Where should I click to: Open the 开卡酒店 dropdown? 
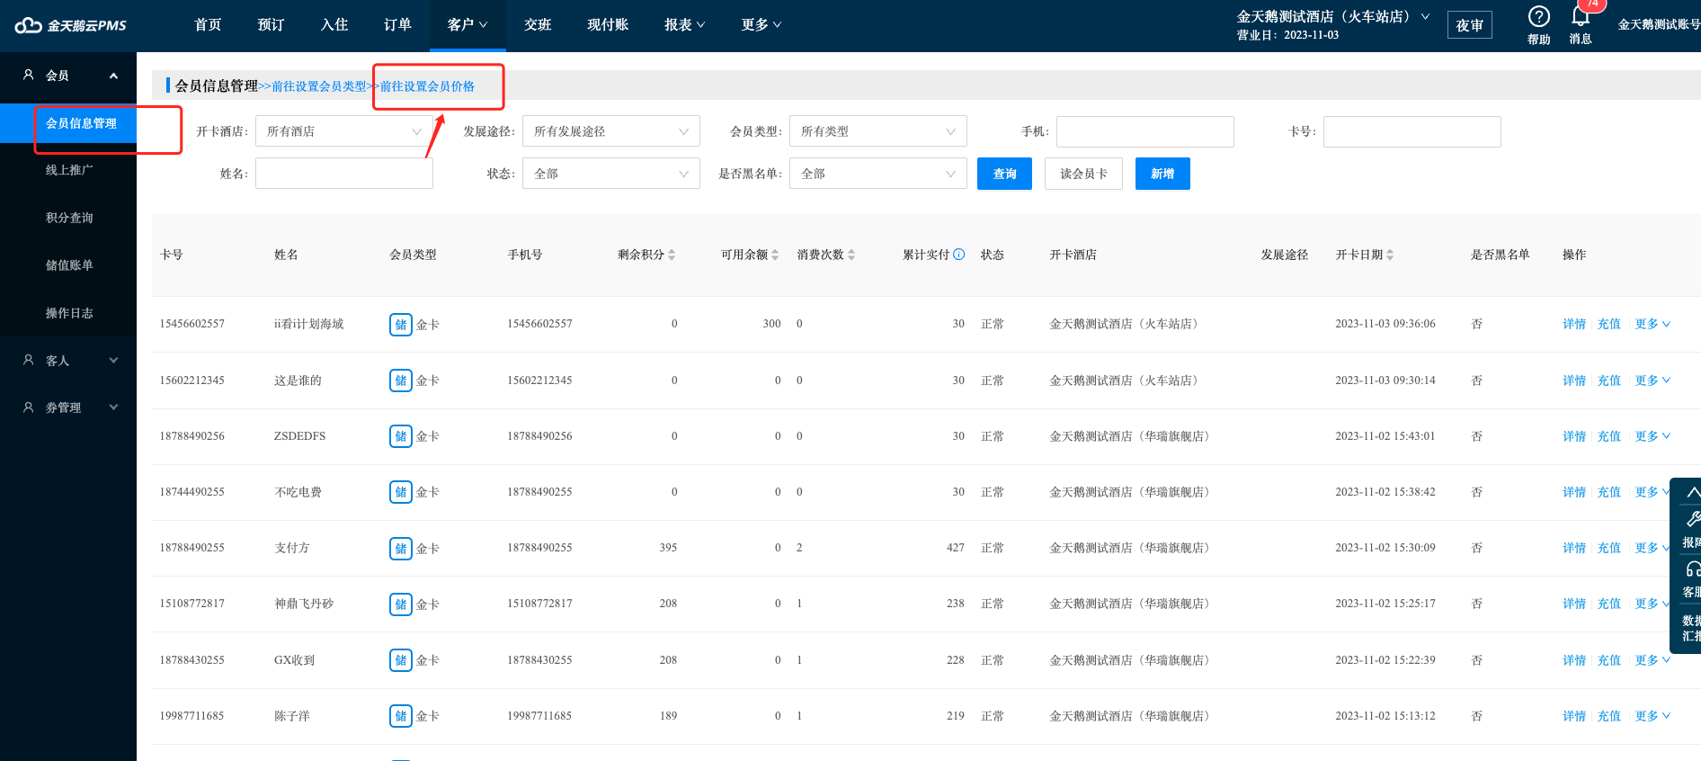[344, 131]
